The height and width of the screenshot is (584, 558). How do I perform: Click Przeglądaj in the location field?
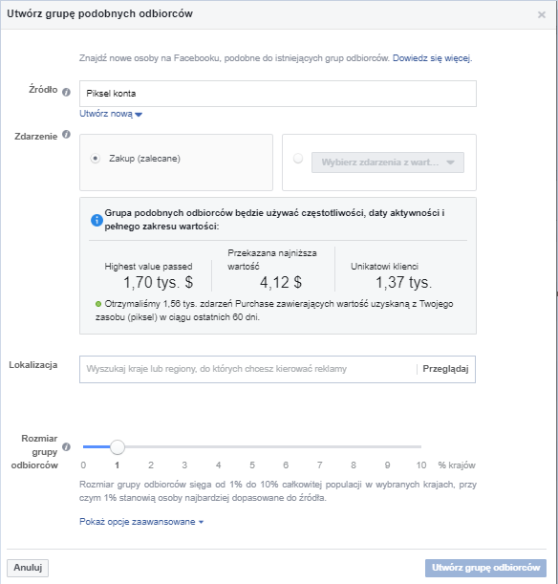tap(445, 369)
